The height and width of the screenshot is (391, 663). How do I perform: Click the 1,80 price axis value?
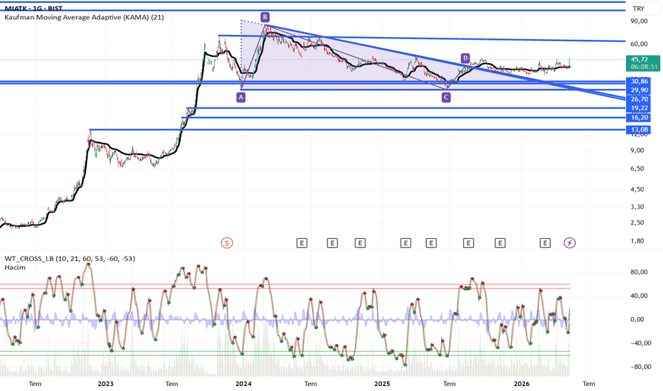click(x=637, y=241)
